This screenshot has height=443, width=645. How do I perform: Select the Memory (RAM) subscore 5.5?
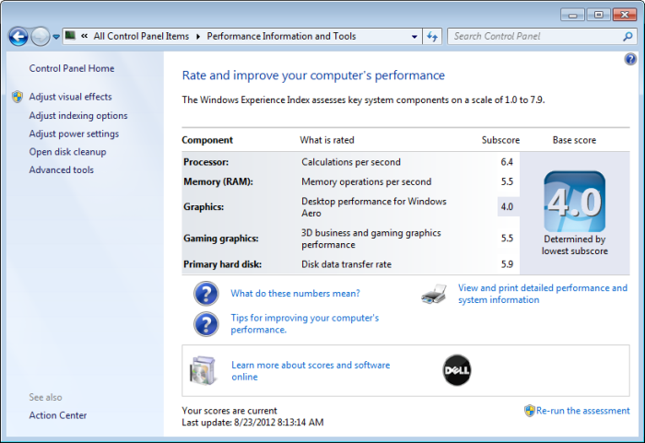point(507,181)
